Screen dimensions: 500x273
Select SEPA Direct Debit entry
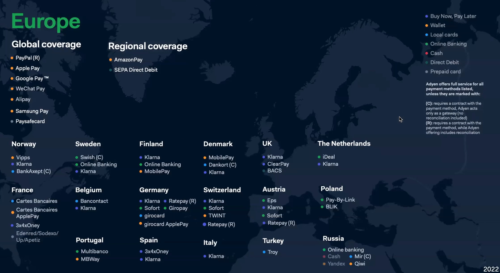tap(136, 70)
